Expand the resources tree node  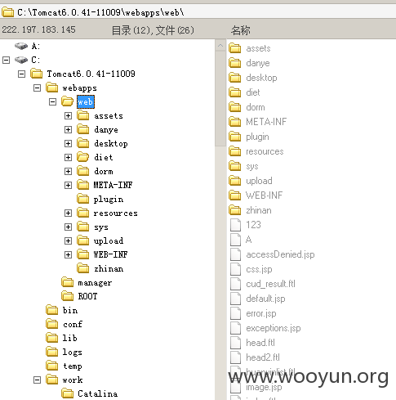tap(68, 213)
